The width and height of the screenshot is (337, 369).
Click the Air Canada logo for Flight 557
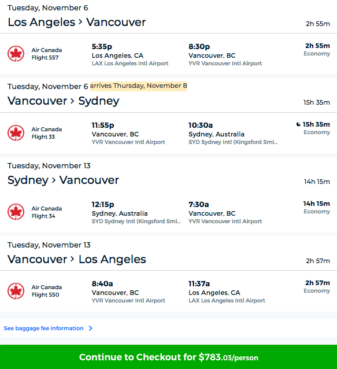pos(16,54)
